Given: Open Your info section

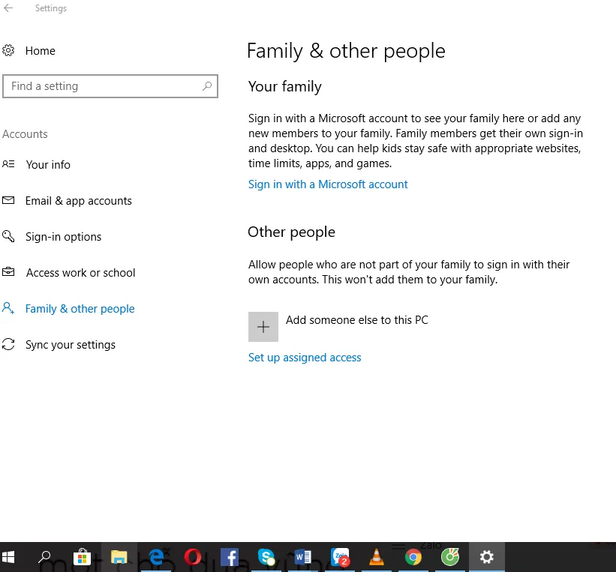Looking at the screenshot, I should pos(48,165).
